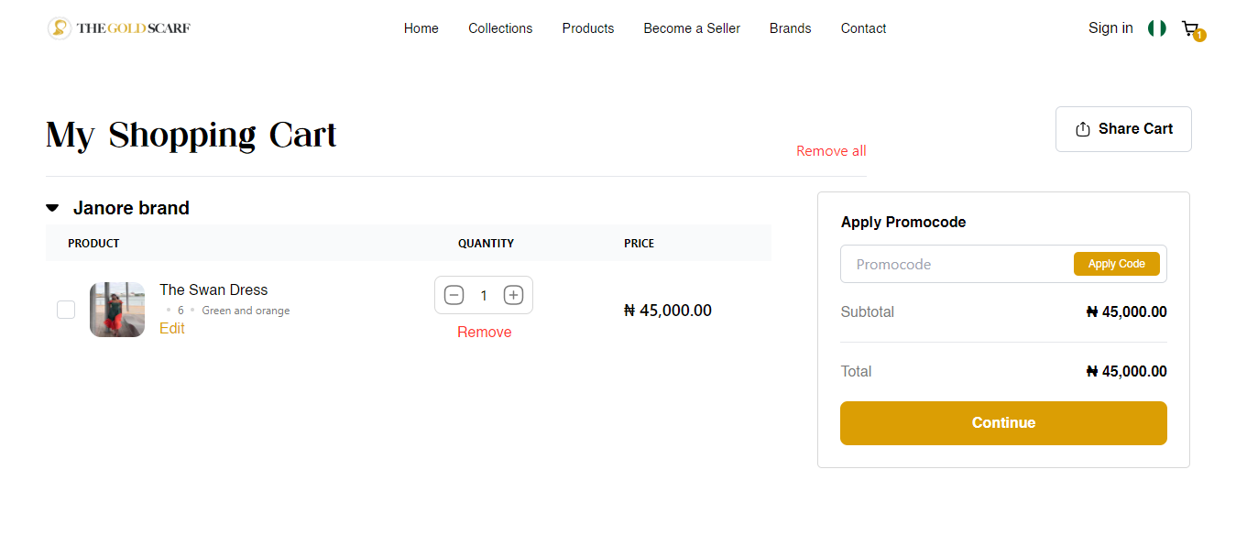Click The Gold Scarf logo

click(119, 28)
